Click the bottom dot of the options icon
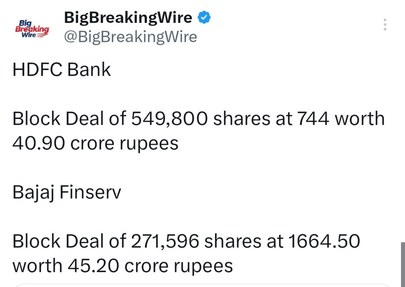 (x=384, y=29)
